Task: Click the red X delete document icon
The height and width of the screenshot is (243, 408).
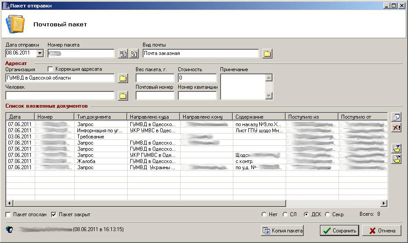Action: (396, 128)
